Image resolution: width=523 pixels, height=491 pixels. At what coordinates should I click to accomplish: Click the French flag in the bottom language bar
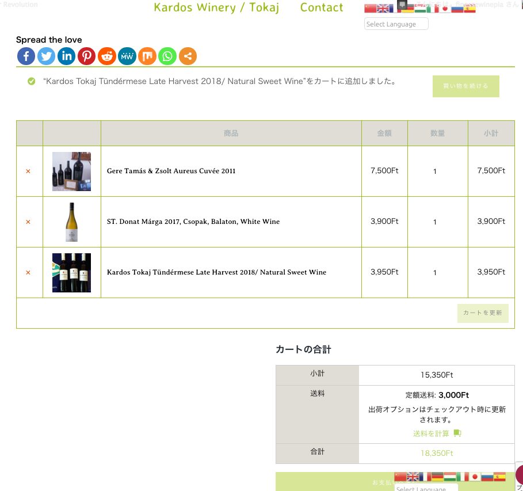(x=425, y=477)
